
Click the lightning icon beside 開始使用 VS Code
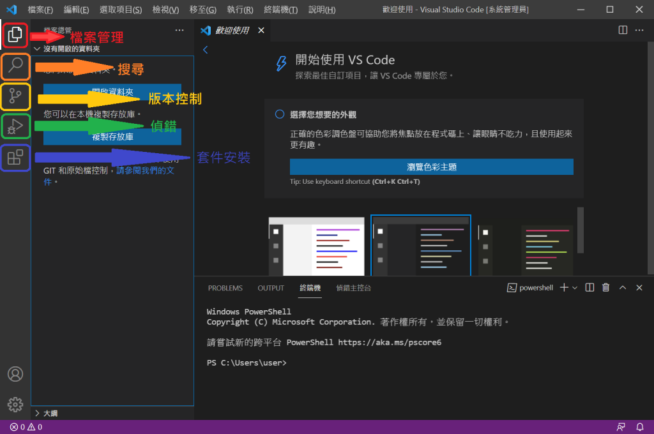click(x=281, y=63)
